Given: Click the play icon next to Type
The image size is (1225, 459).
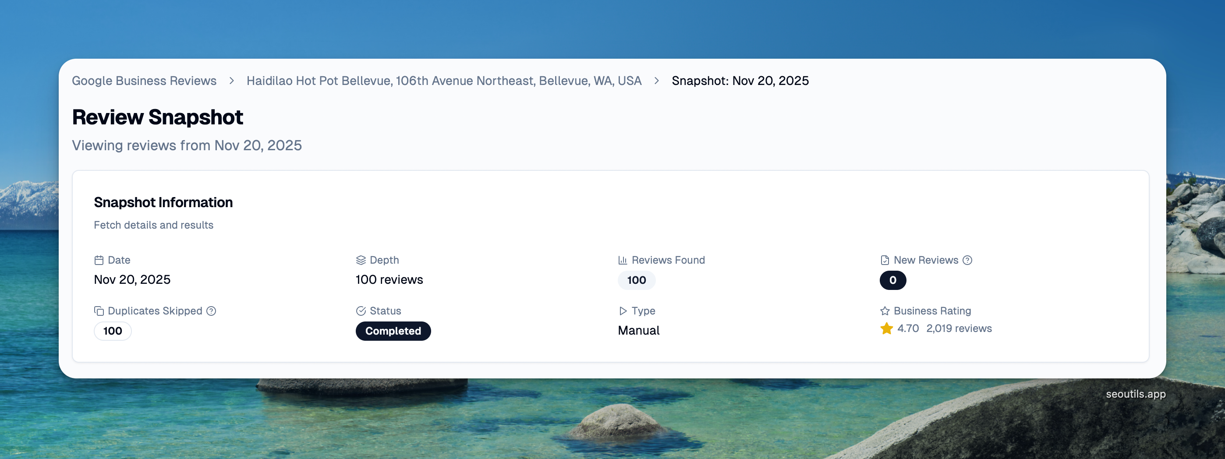Looking at the screenshot, I should [623, 311].
